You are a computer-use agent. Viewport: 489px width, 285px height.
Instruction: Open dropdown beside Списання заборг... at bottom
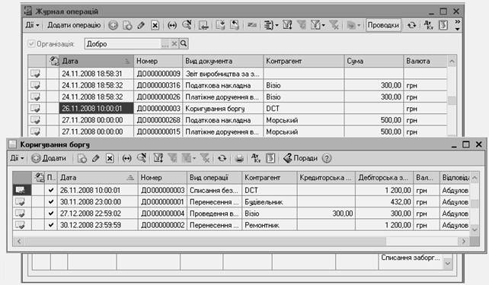[x=448, y=264]
